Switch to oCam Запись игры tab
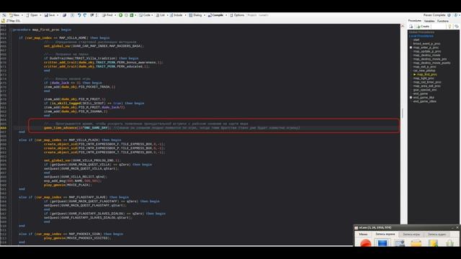Viewport: 461px width, 259px height. pos(411,234)
